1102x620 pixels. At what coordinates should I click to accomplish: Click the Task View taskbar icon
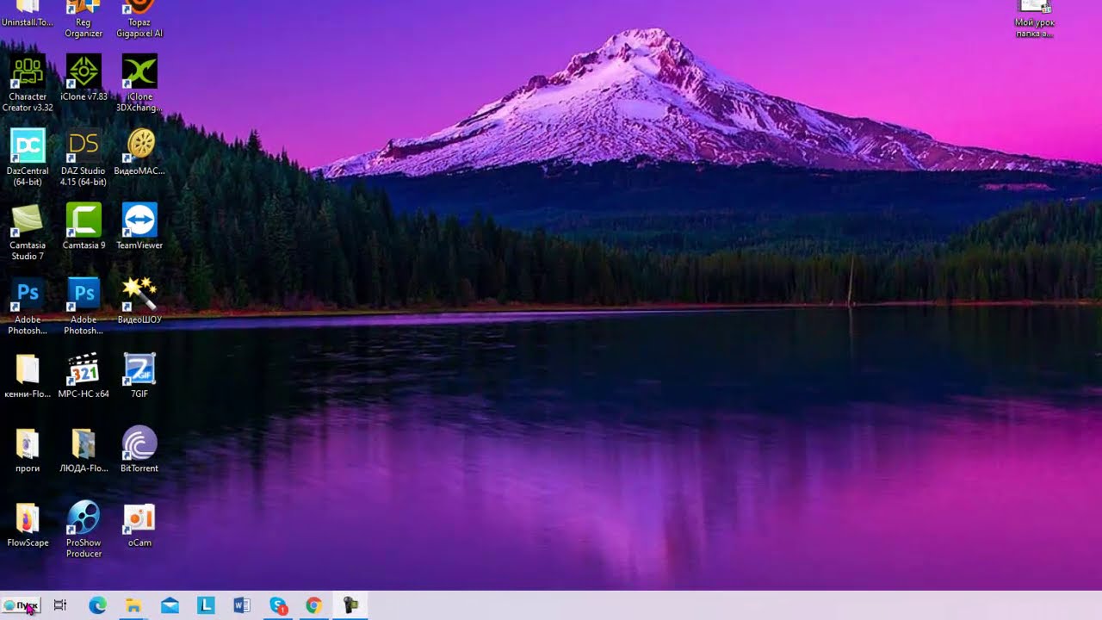pyautogui.click(x=60, y=605)
